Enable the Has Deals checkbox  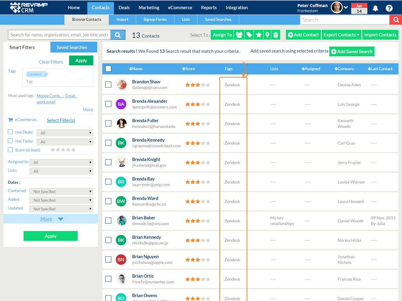pyautogui.click(x=11, y=132)
